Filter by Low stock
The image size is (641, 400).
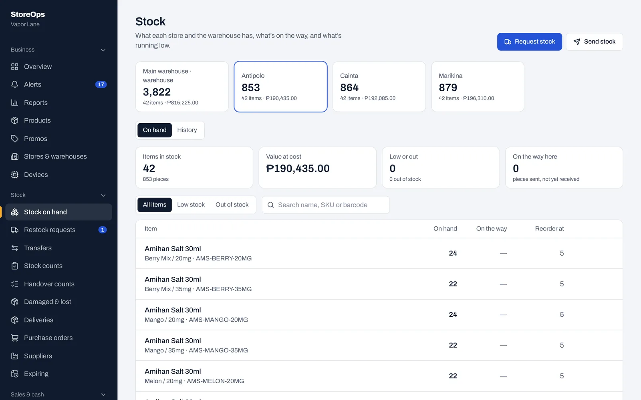(191, 205)
